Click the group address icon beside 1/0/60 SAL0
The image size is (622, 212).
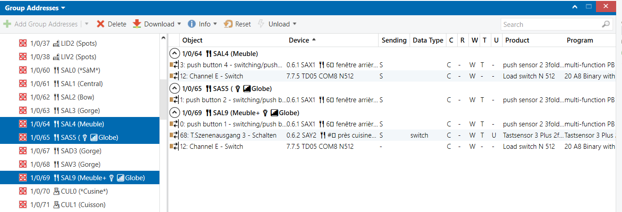coord(23,70)
